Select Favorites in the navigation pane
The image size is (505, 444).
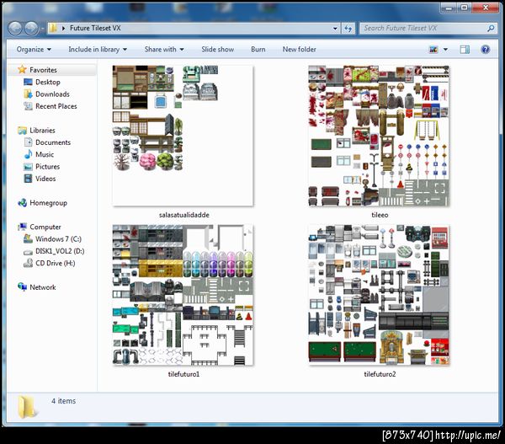point(43,70)
